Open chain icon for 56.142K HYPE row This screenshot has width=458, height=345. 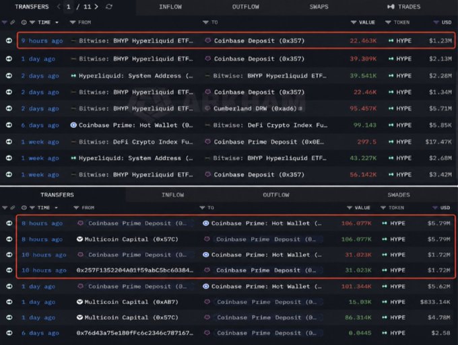click(x=9, y=174)
